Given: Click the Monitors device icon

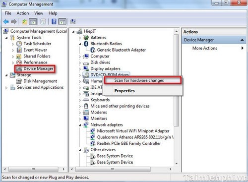Looking at the screenshot, I should point(86,119).
